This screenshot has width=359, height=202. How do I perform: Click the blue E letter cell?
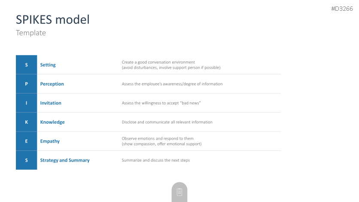27,141
